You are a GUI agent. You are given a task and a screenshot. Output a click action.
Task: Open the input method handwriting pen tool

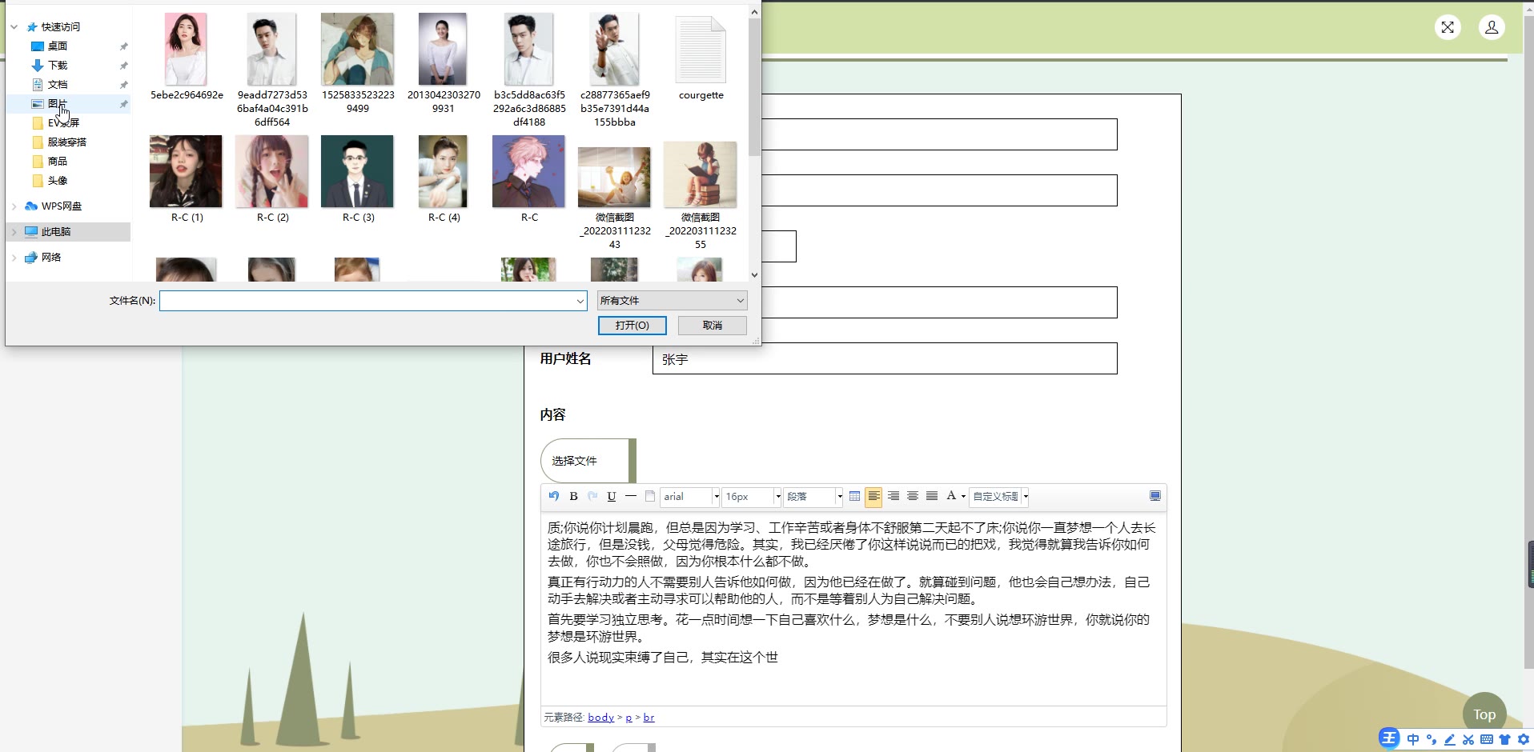[1450, 739]
